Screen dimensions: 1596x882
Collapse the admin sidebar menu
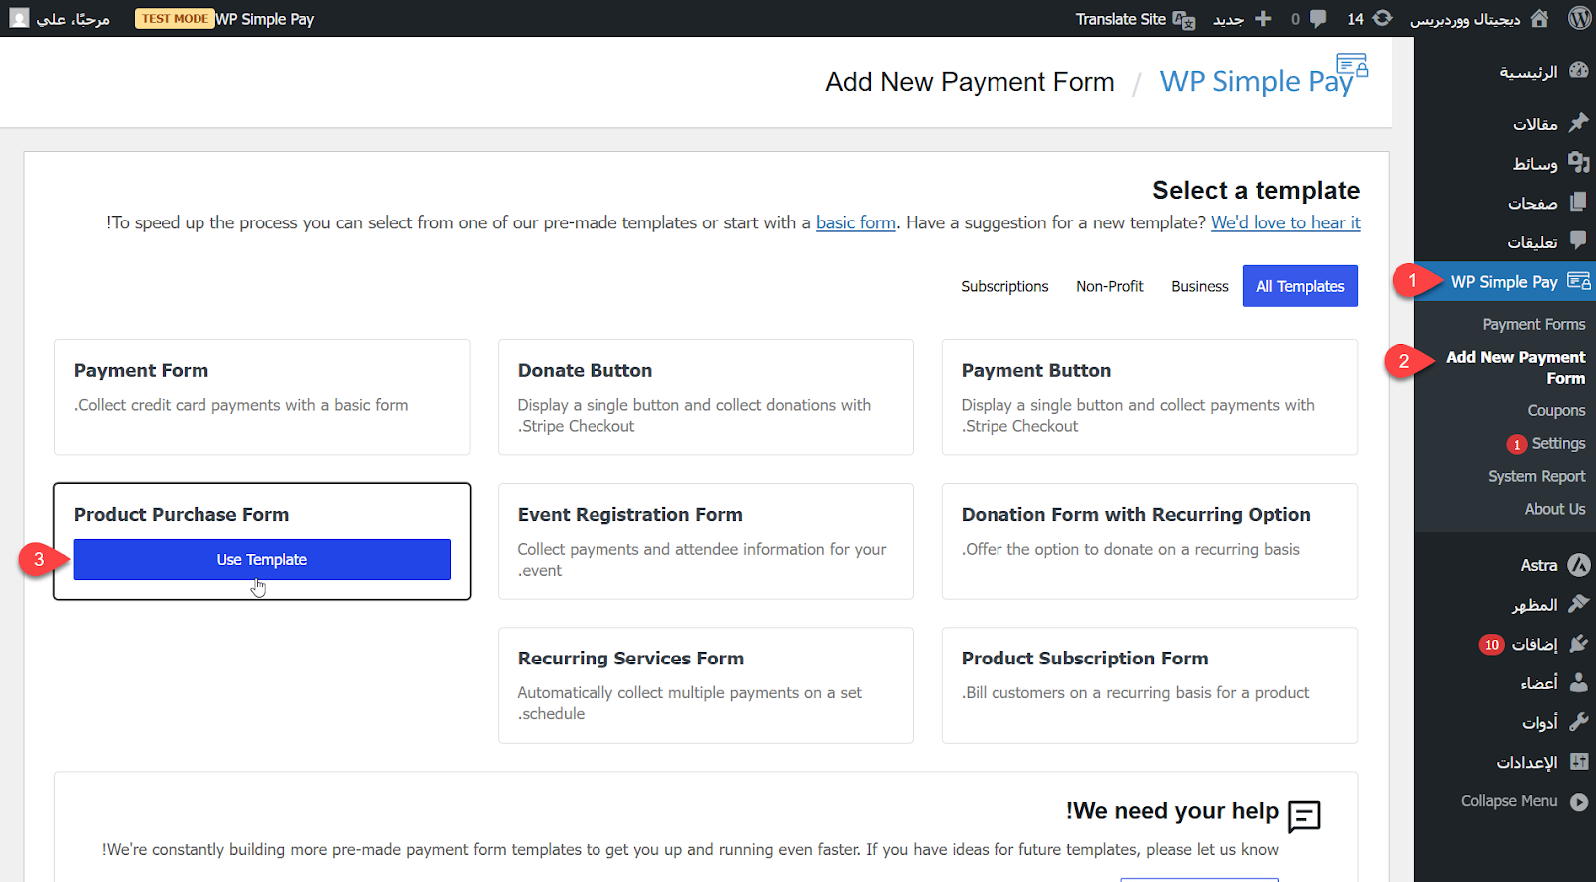pos(1578,801)
